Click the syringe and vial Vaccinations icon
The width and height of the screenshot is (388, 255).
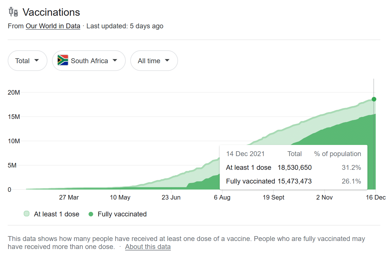click(13, 12)
